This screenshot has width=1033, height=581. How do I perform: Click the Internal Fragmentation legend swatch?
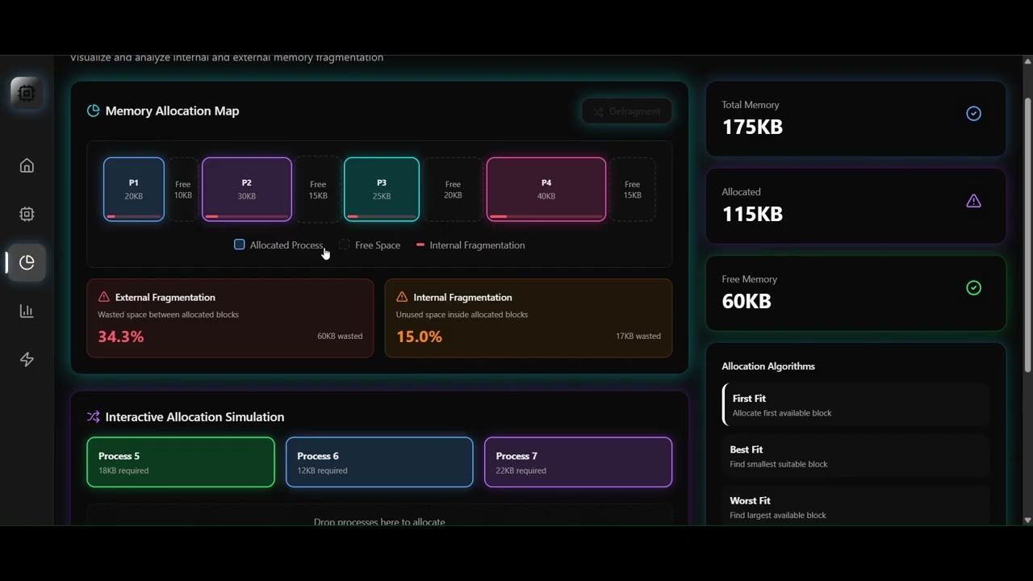(x=420, y=245)
